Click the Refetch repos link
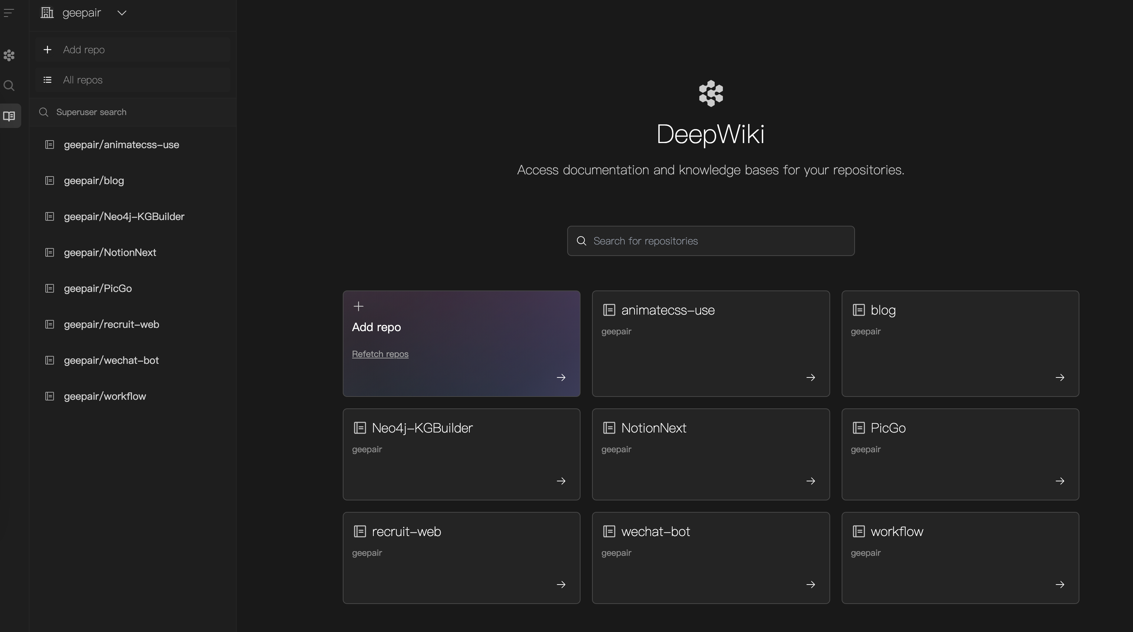Viewport: 1133px width, 632px height. pyautogui.click(x=380, y=354)
